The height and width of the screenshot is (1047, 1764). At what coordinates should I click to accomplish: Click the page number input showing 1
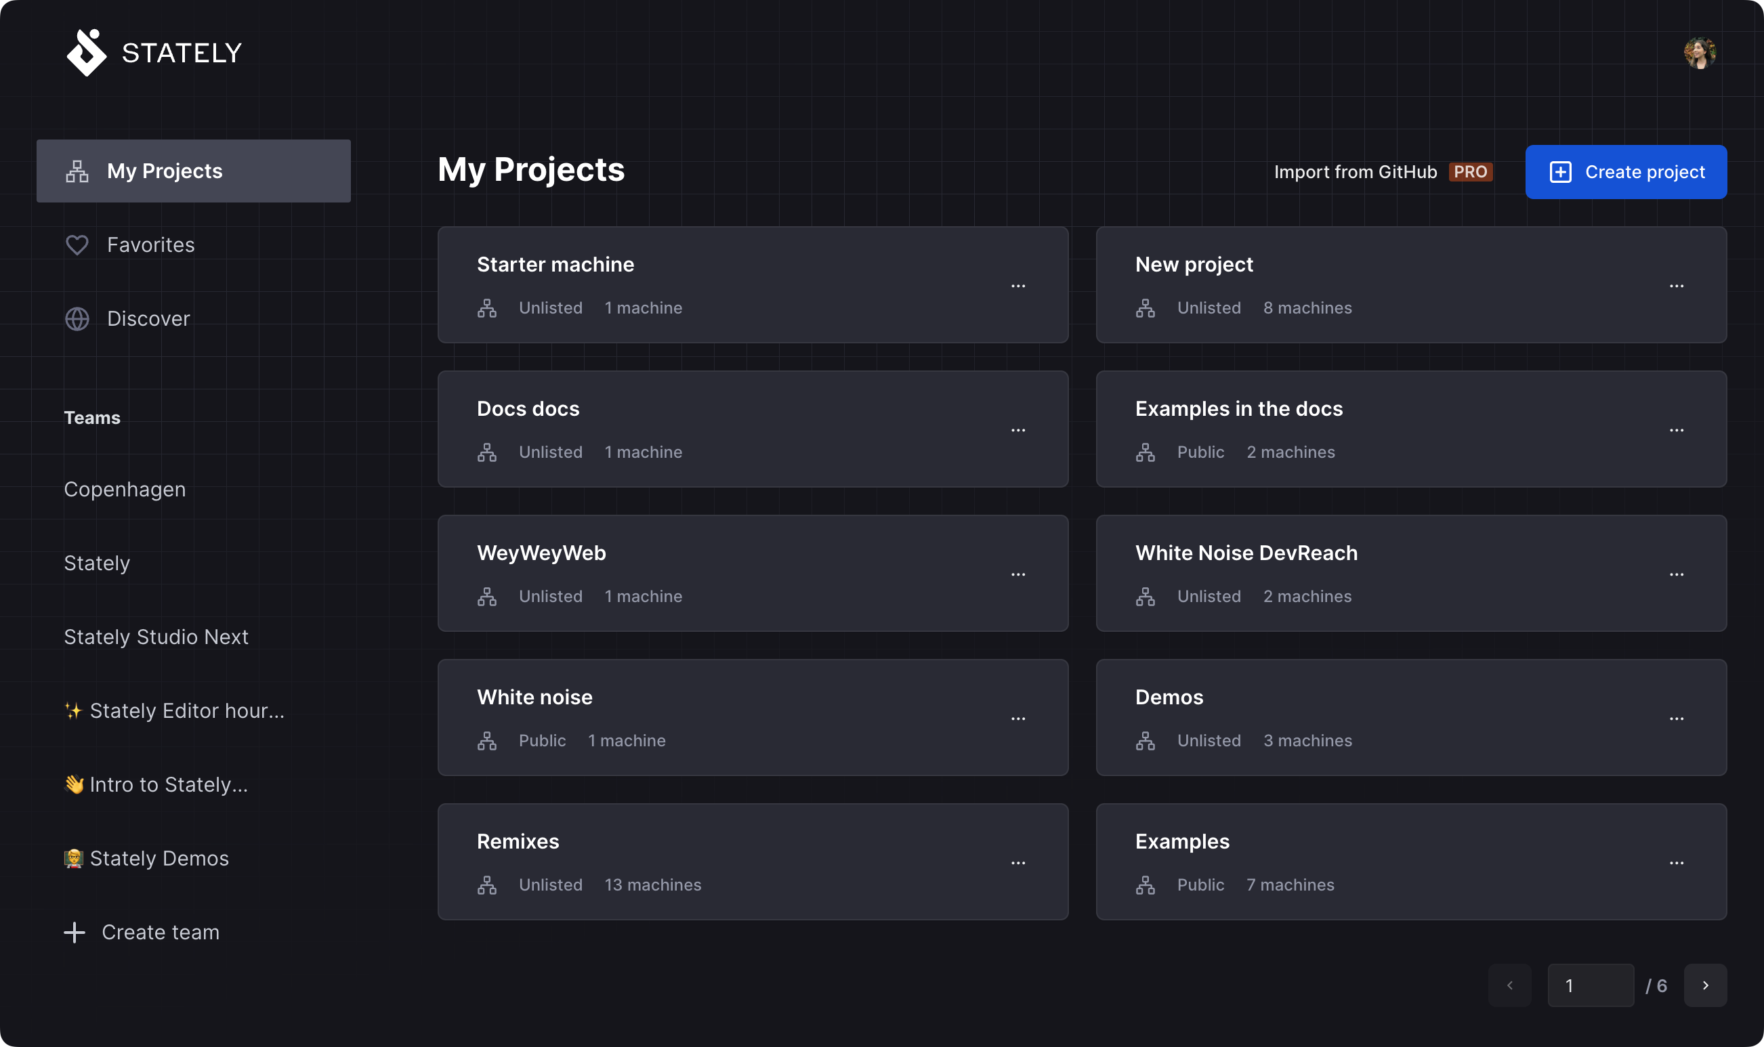pyautogui.click(x=1591, y=985)
